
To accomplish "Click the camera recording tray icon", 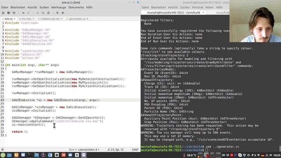I will [223, 155].
